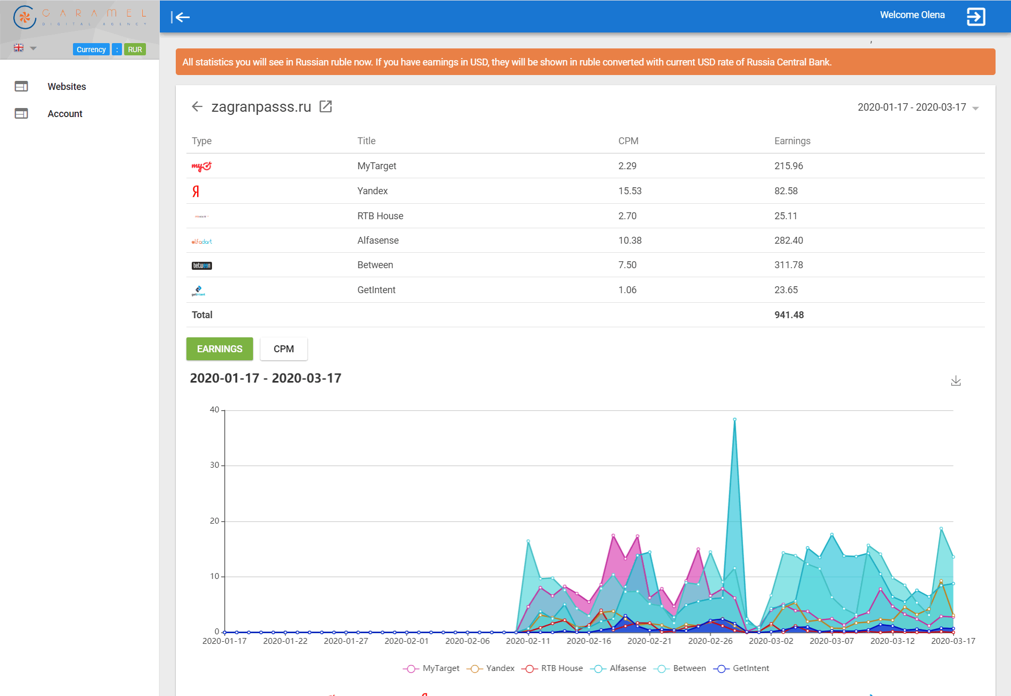
Task: Click the Between peak point on chart
Action: pos(735,419)
